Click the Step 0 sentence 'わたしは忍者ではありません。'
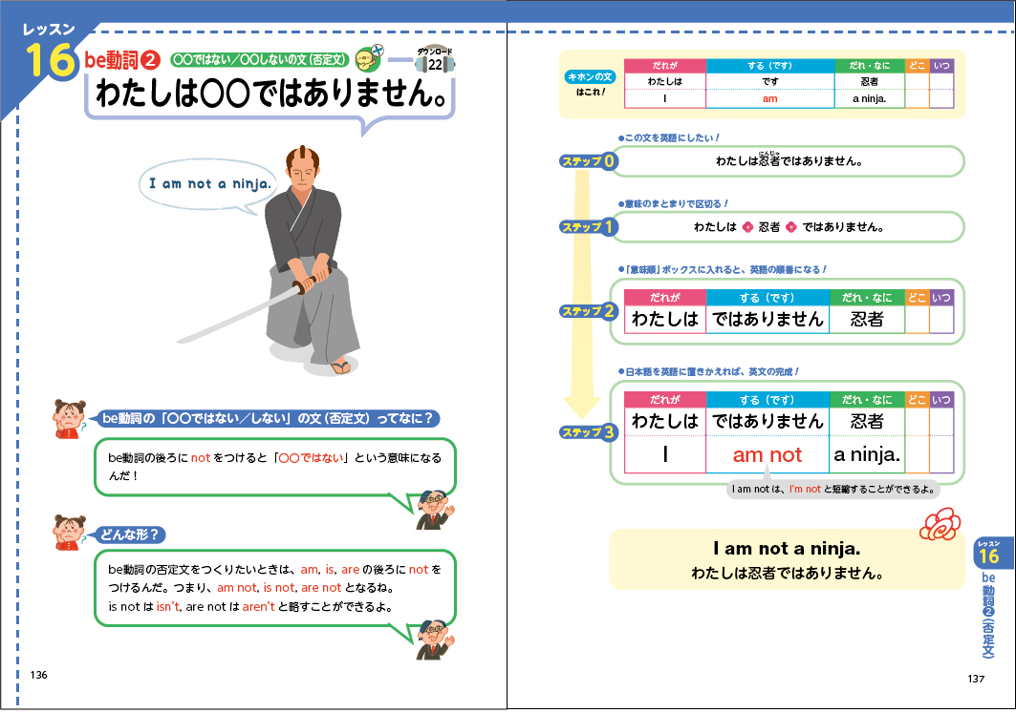Screen dimensions: 1016x713 coord(789,161)
